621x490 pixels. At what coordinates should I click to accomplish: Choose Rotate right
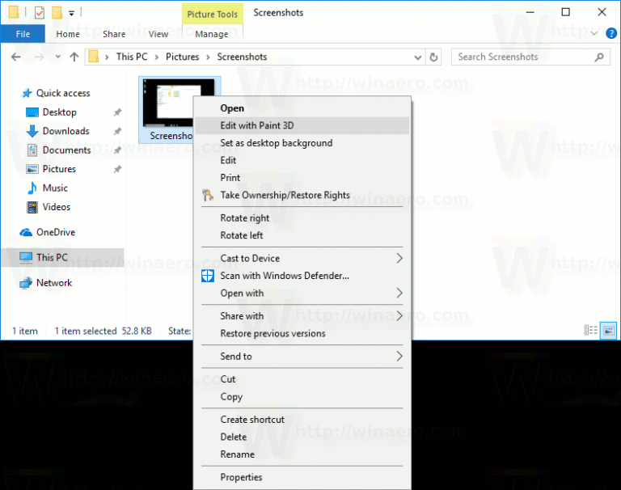click(302, 218)
